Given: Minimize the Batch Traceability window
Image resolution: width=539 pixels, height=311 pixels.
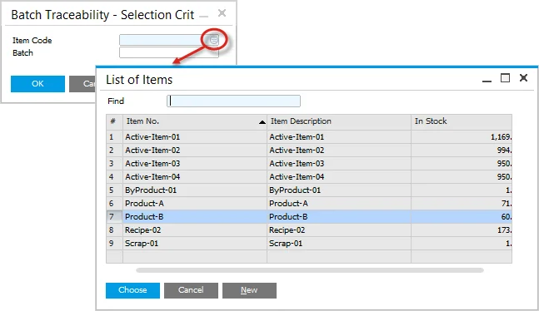Looking at the screenshot, I should pyautogui.click(x=204, y=16).
